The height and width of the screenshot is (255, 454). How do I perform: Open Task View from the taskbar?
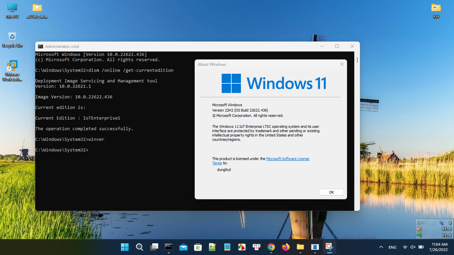tap(154, 247)
